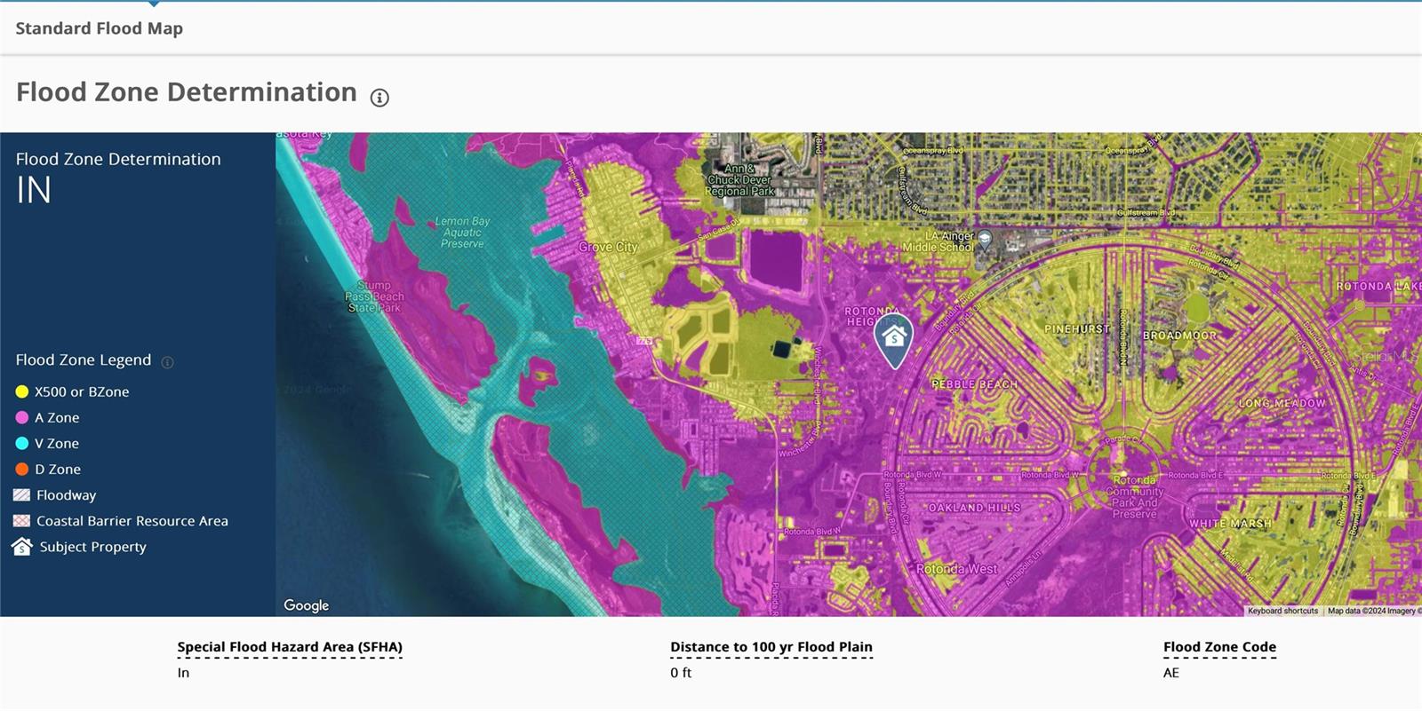Click the Ann & Chuck Dever Regional Park label
The width and height of the screenshot is (1422, 711).
coord(739,179)
